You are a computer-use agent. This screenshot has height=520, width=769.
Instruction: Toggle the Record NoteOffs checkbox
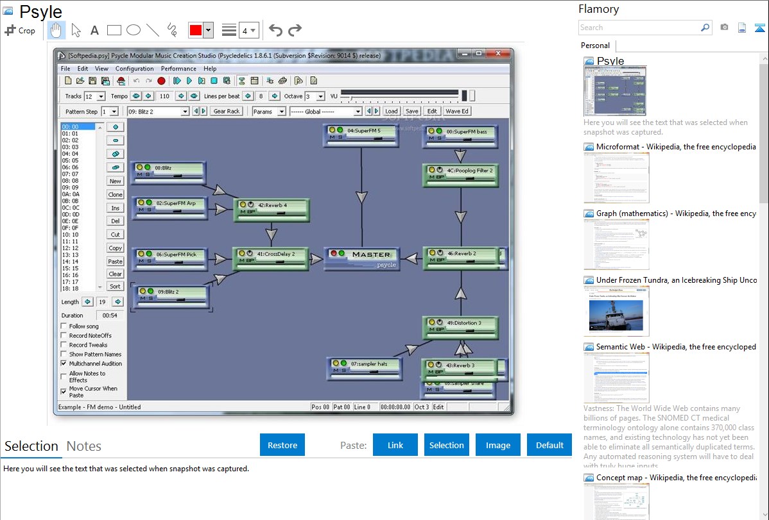[x=64, y=336]
